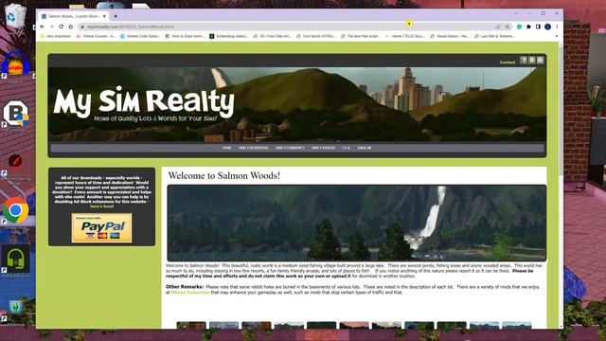Click the green headset desktop icon
Image resolution: width=606 pixels, height=341 pixels.
(x=15, y=259)
